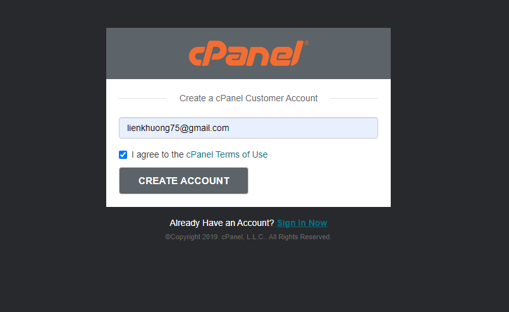The width and height of the screenshot is (509, 312).
Task: Click "All Rights Reserved" in the footer
Action: (x=300, y=237)
